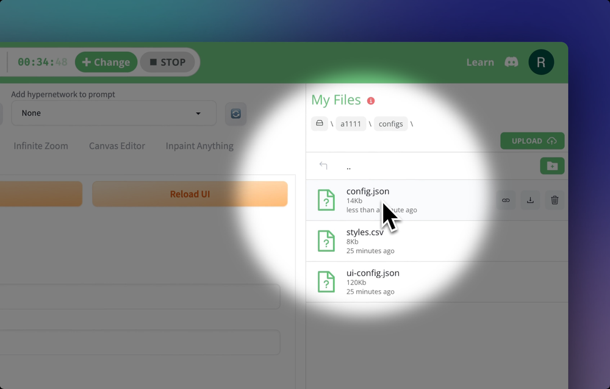Screen dimensions: 610x389
Task: Click the red info badge next to My Files
Action: pos(371,101)
